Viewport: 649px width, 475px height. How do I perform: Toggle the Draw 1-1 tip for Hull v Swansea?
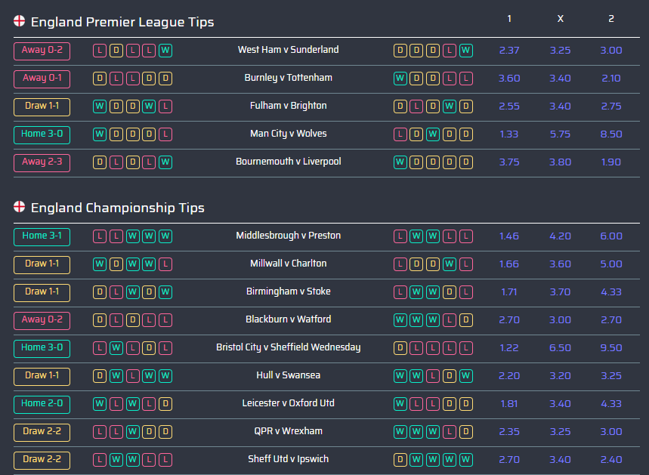point(42,375)
